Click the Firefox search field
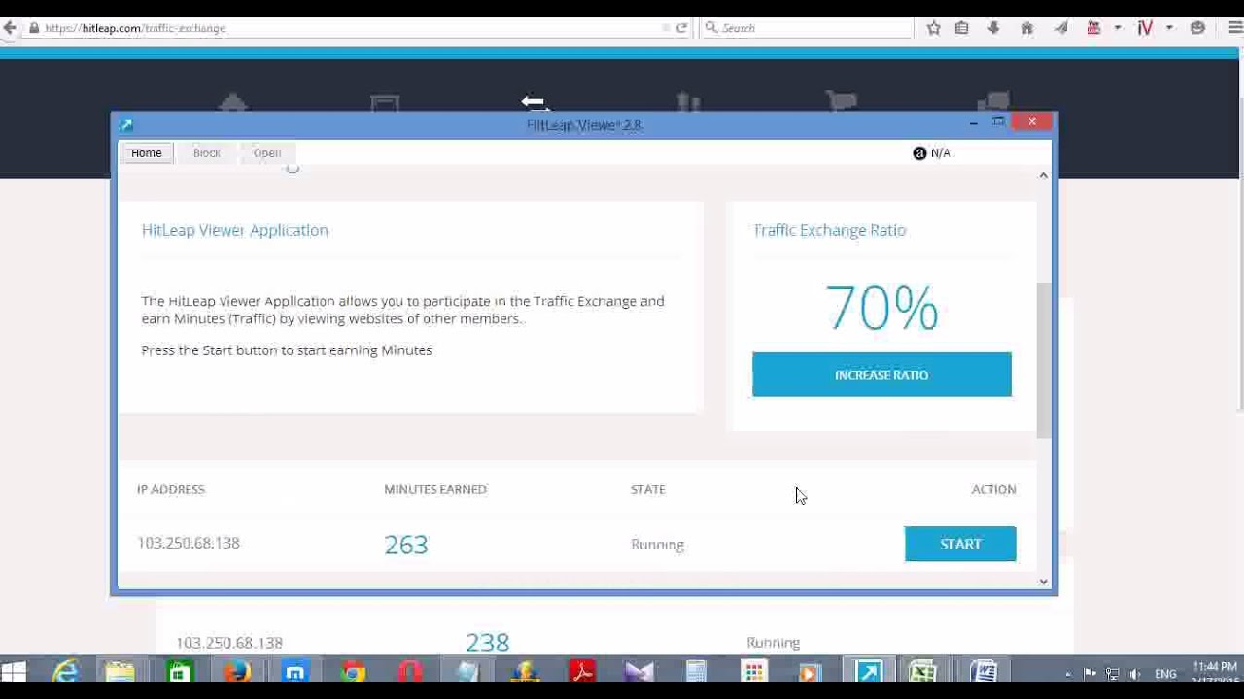 (807, 28)
